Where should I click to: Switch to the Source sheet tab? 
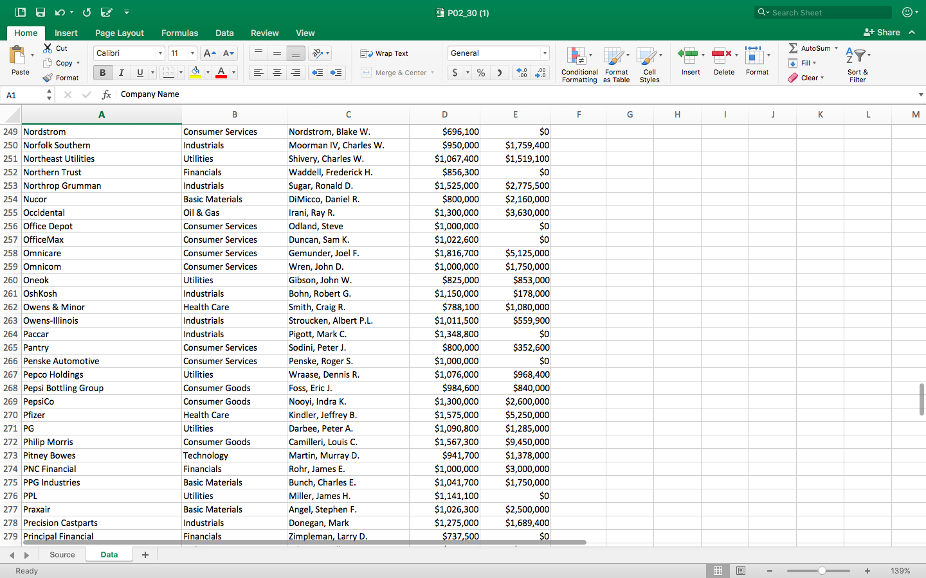[x=62, y=555]
